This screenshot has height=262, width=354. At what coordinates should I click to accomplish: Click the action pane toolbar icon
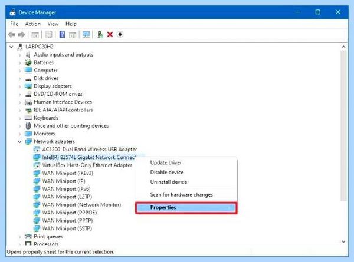click(x=73, y=35)
